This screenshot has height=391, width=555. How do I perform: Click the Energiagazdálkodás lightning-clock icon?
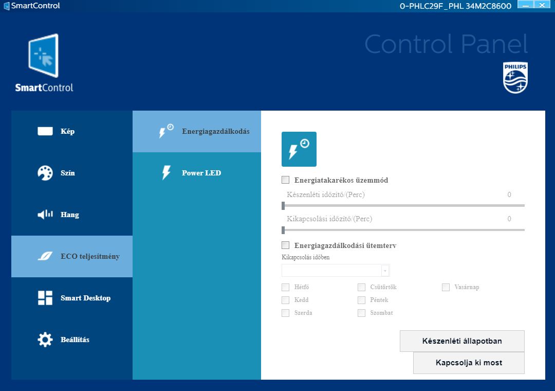(166, 131)
